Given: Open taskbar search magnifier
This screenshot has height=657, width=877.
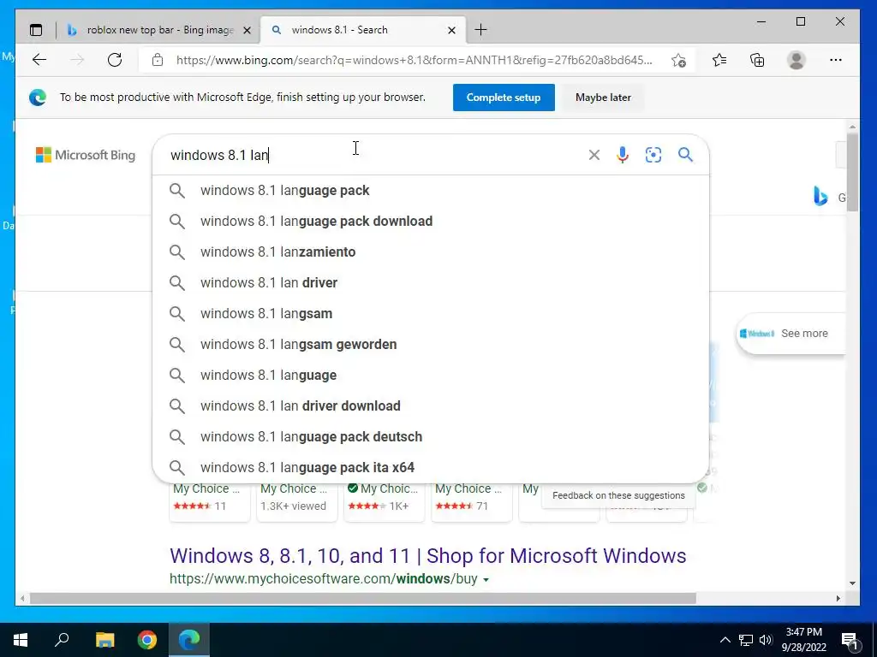Looking at the screenshot, I should pos(62,640).
